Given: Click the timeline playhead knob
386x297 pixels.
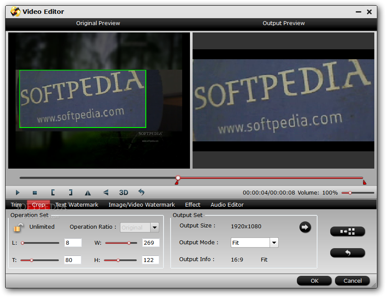Looking at the screenshot, I should (178, 178).
